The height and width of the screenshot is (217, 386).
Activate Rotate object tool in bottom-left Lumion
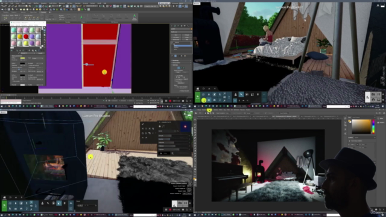pos(53,203)
